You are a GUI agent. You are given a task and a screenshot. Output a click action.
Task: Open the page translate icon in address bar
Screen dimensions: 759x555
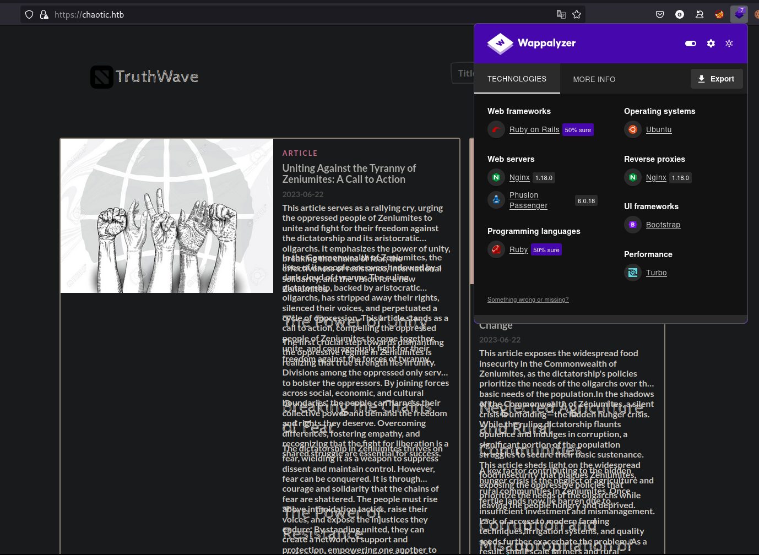click(x=561, y=14)
